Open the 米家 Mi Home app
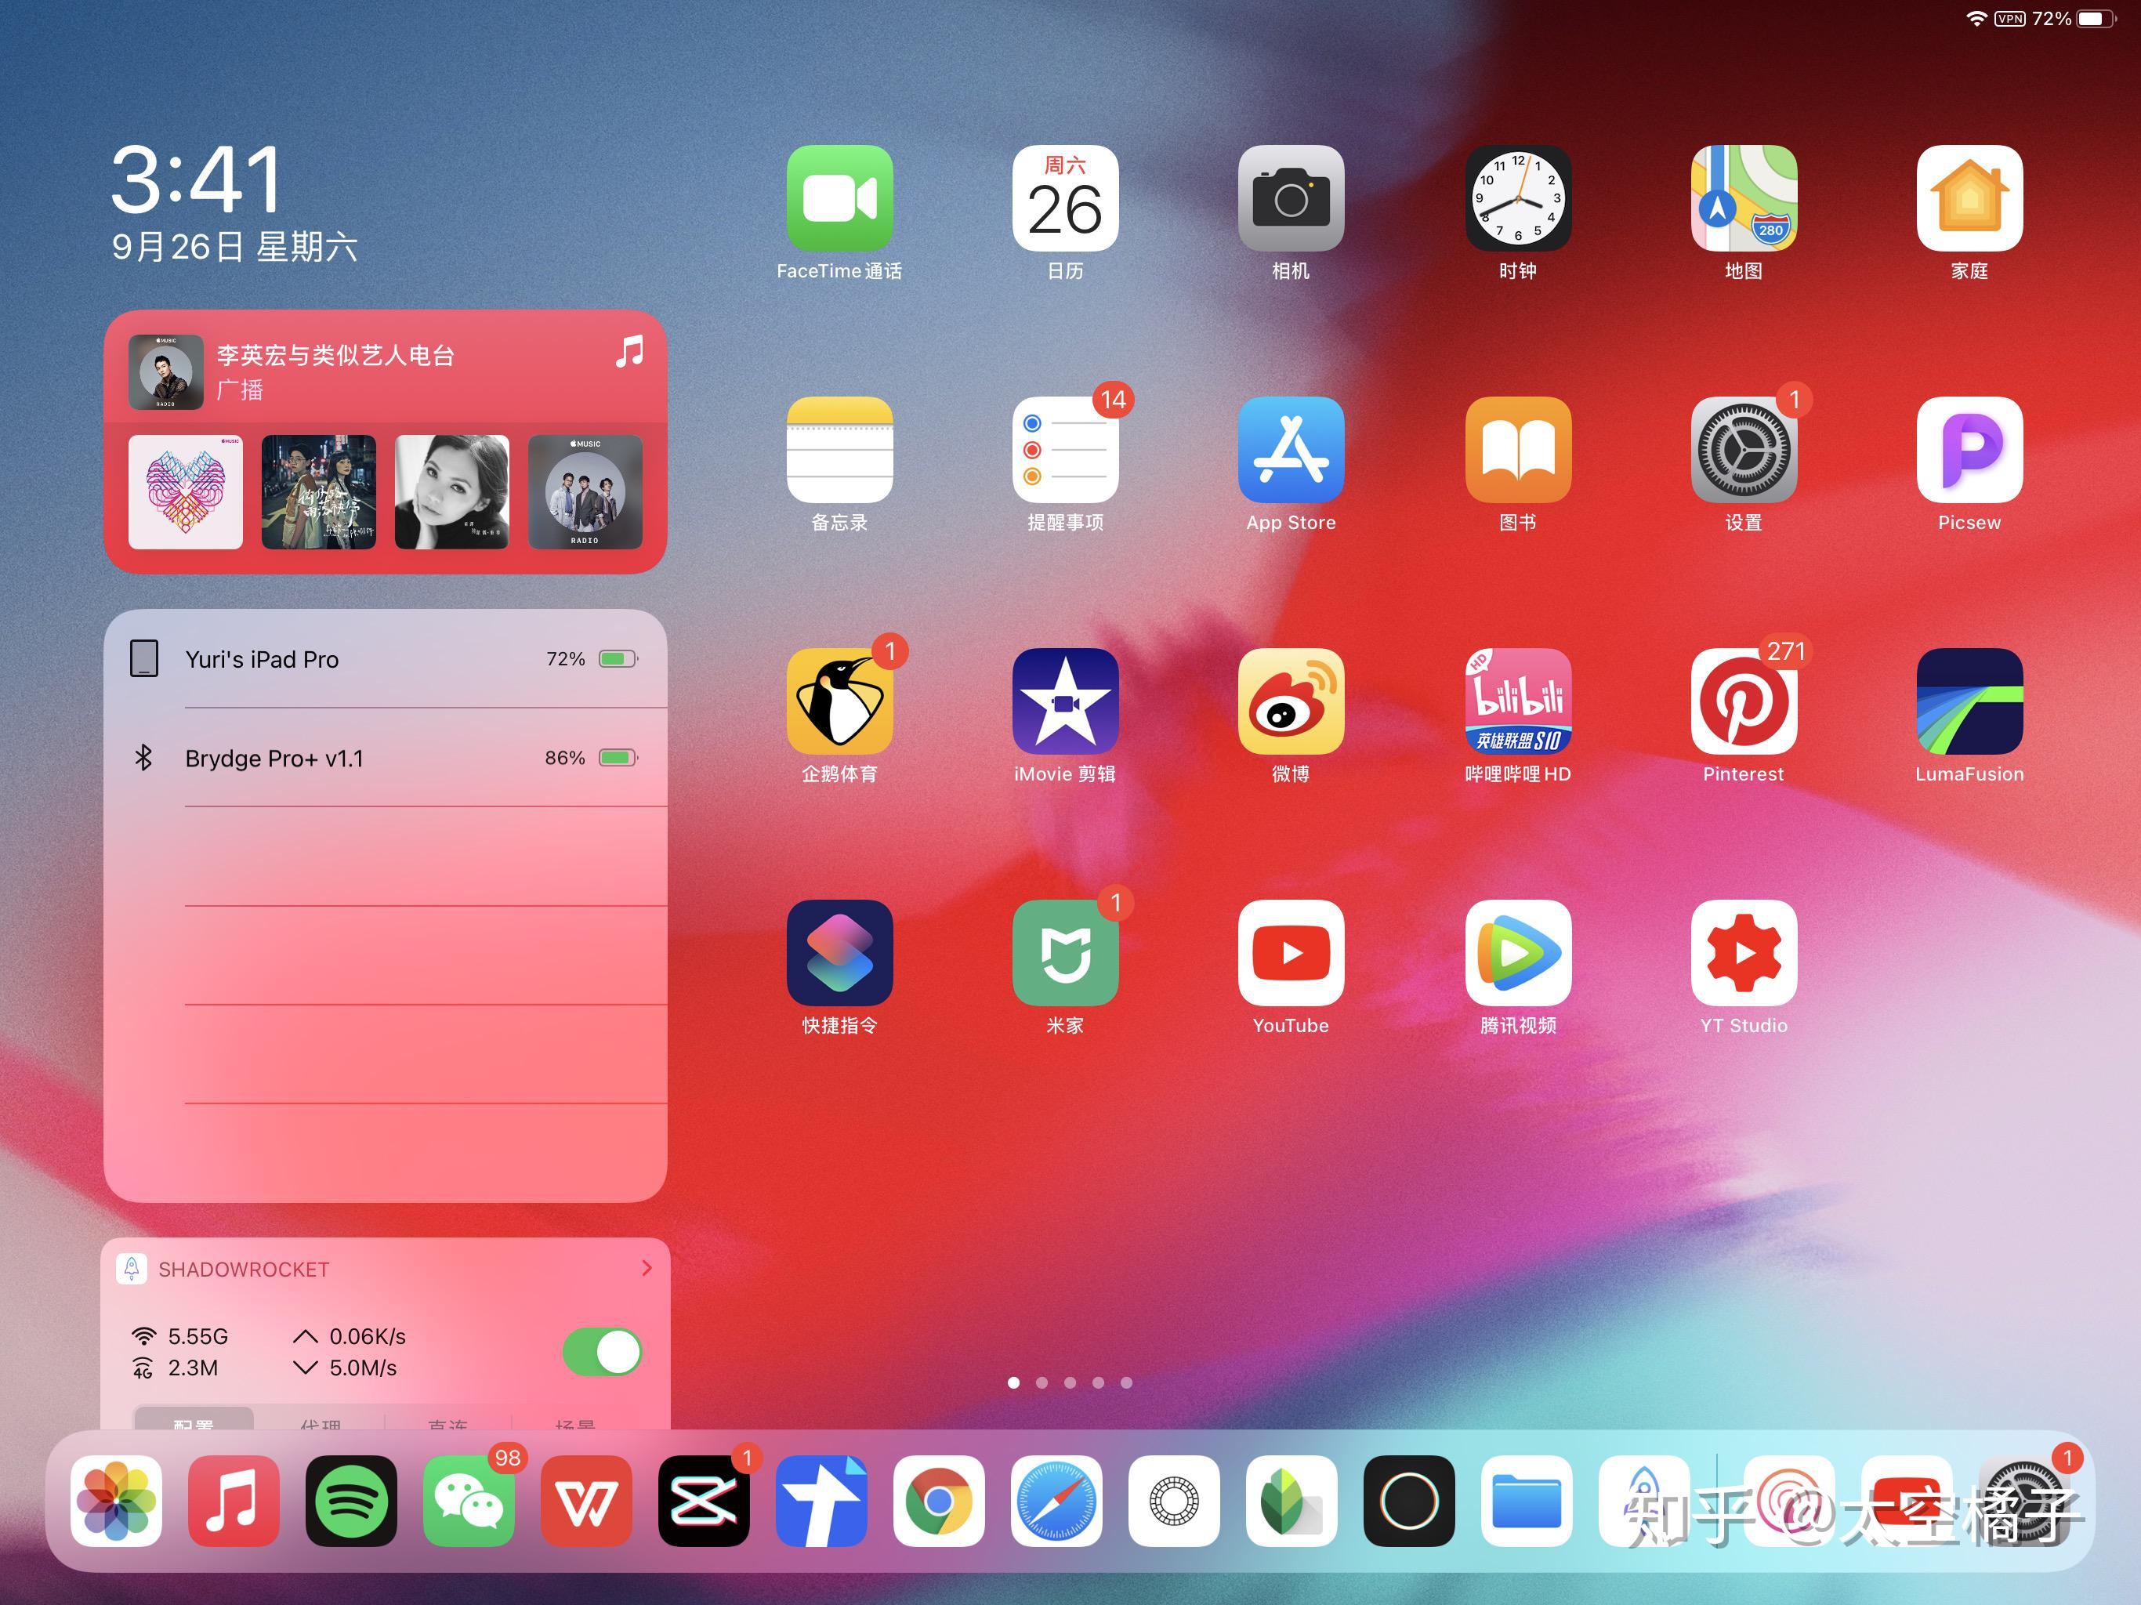Image resolution: width=2141 pixels, height=1605 pixels. tap(1065, 954)
